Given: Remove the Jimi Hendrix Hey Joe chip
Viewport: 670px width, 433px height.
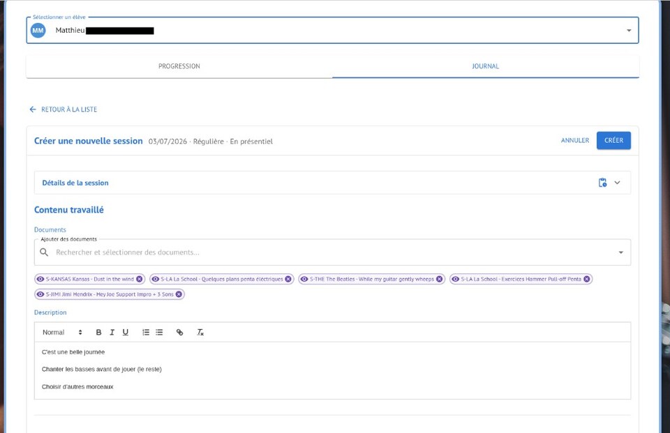Looking at the screenshot, I should pyautogui.click(x=179, y=294).
